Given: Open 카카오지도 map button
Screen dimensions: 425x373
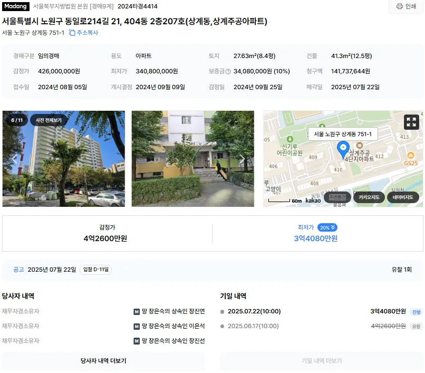Looking at the screenshot, I should coord(369,197).
